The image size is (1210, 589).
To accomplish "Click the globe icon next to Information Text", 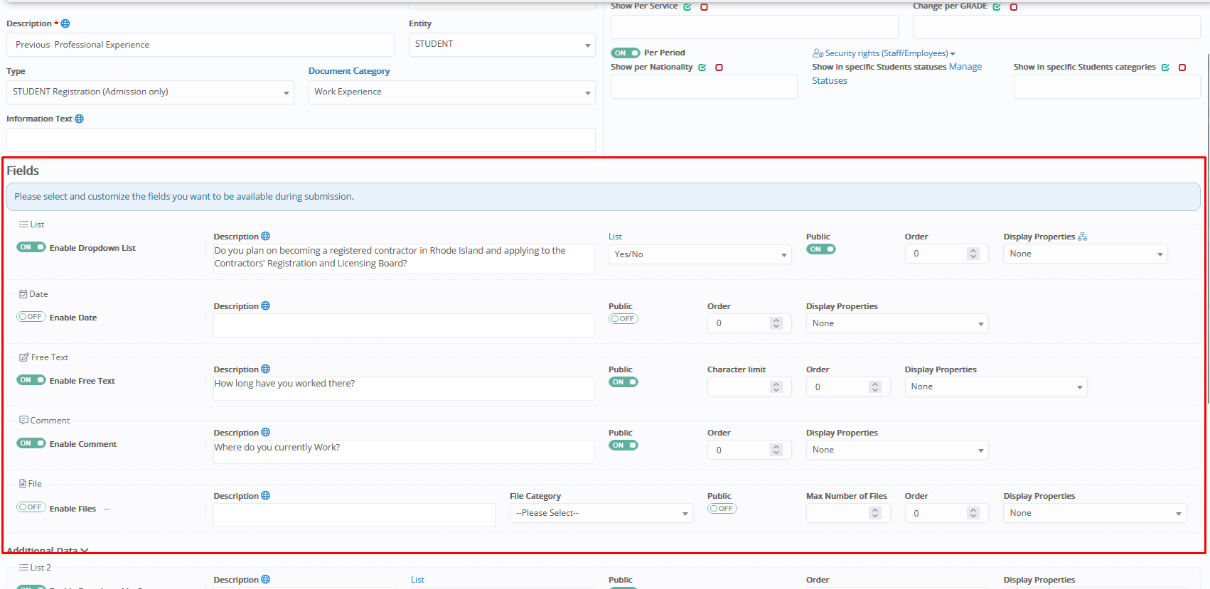I will 79,119.
